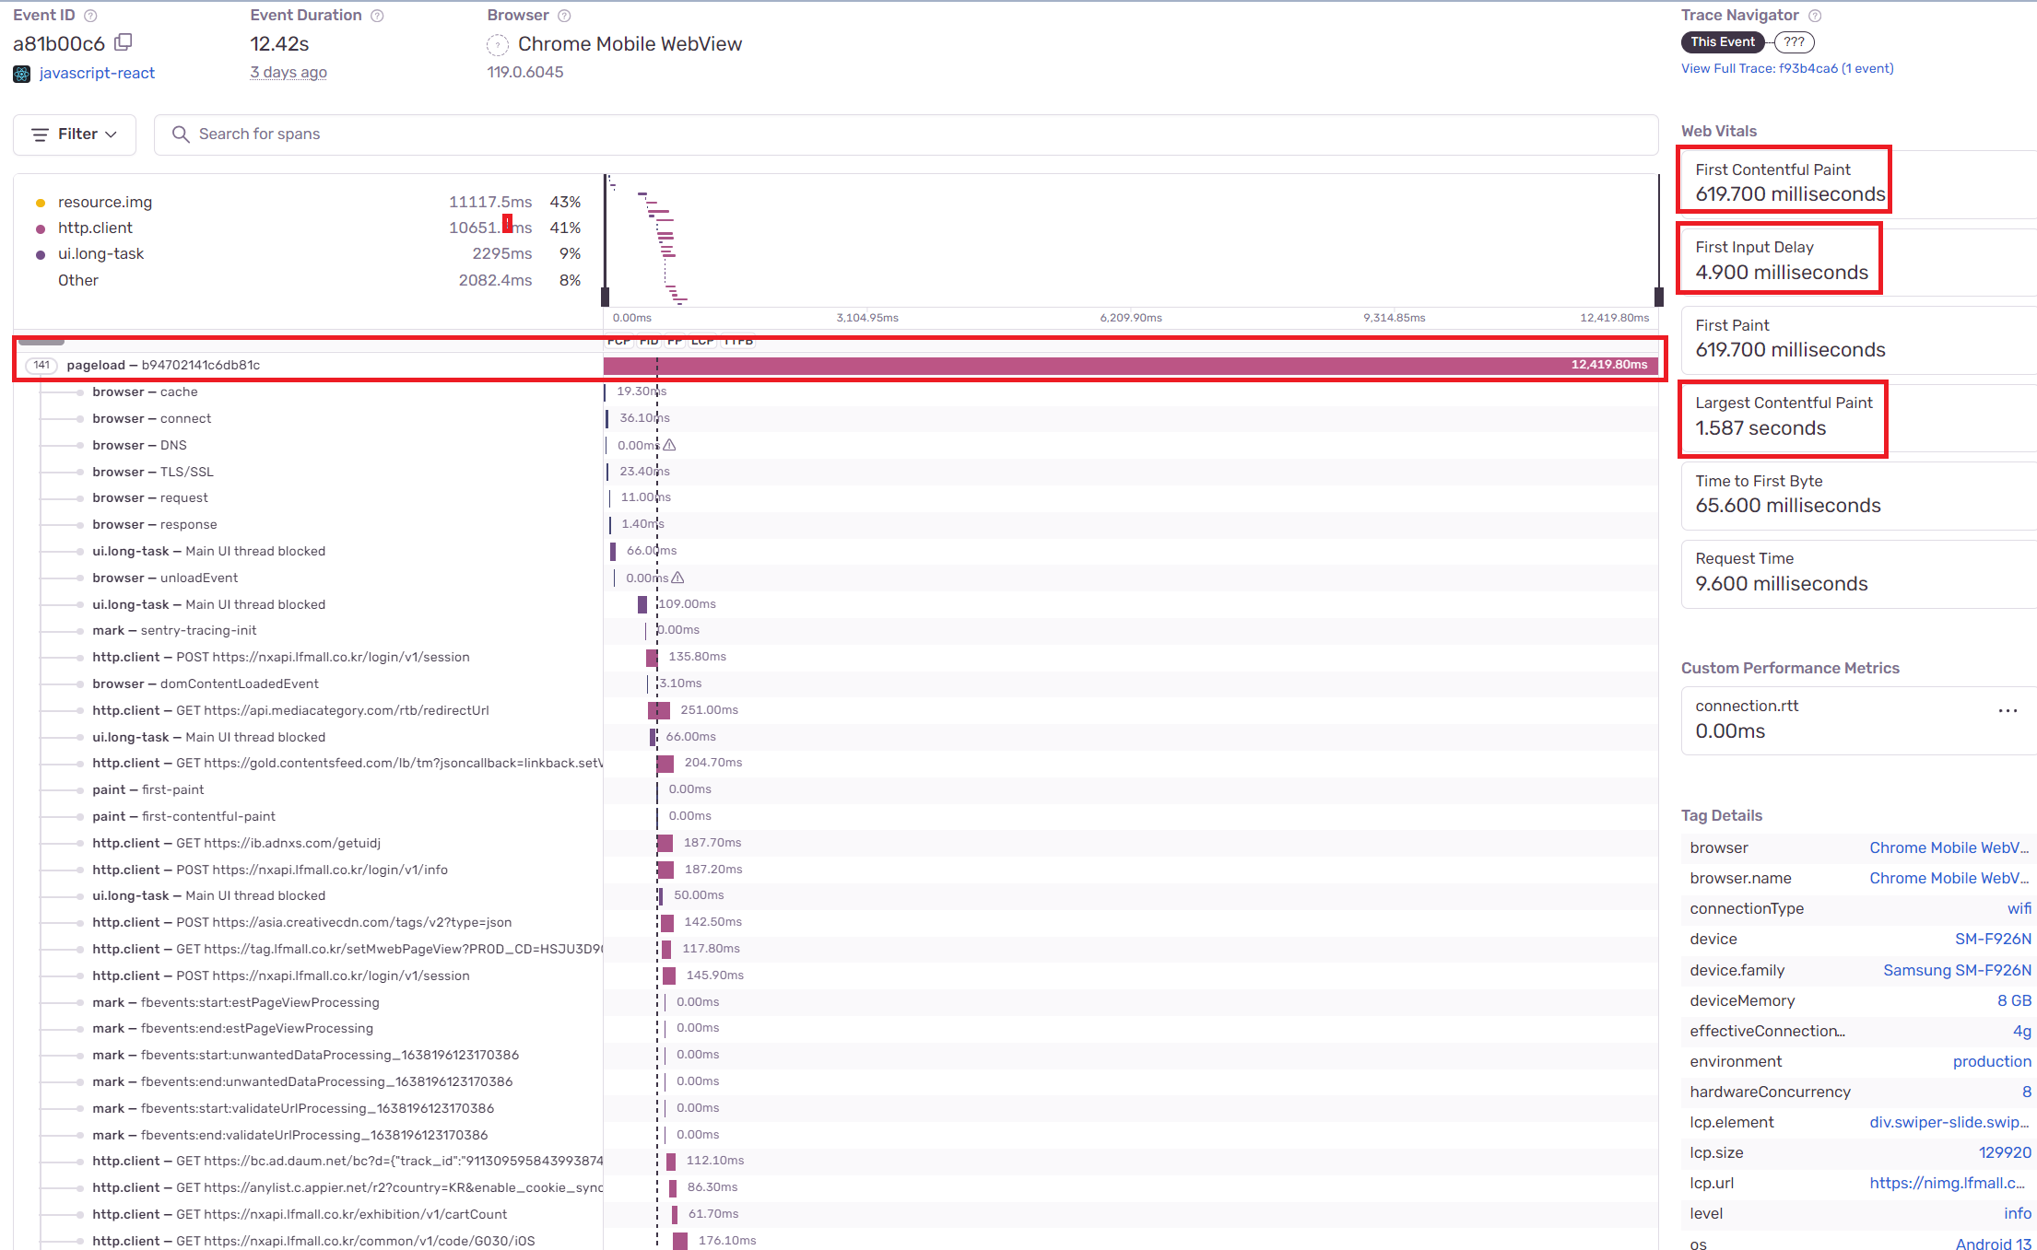Open the javascript-react project link
Viewport: 2037px width, 1250px height.
coord(97,73)
